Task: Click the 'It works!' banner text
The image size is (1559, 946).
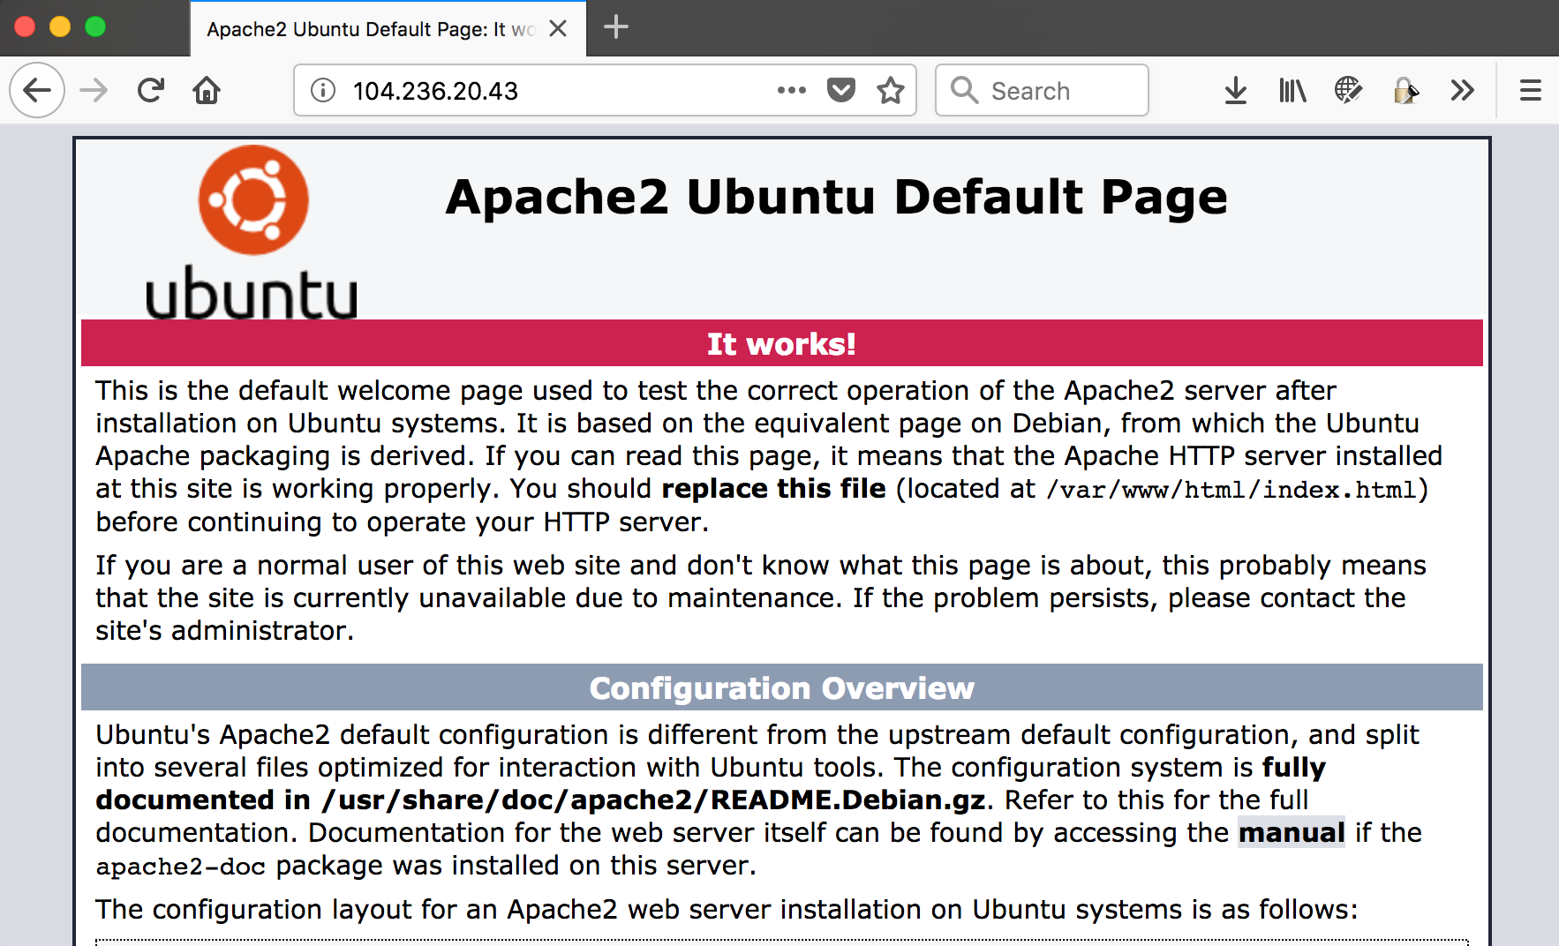Action: (x=781, y=343)
